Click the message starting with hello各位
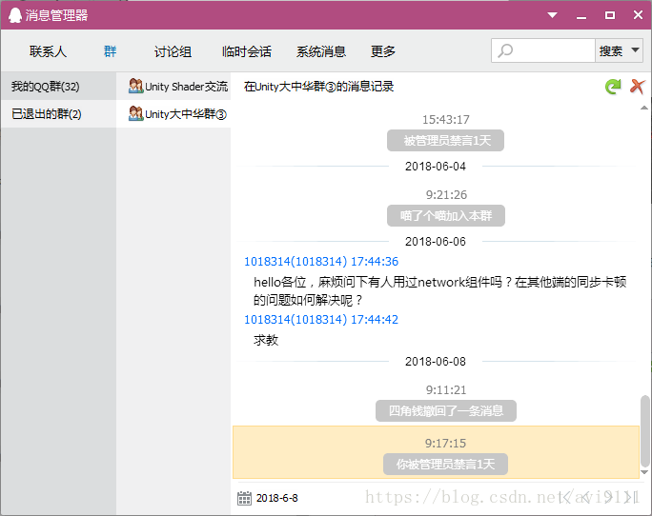This screenshot has height=516, width=652. pos(440,290)
